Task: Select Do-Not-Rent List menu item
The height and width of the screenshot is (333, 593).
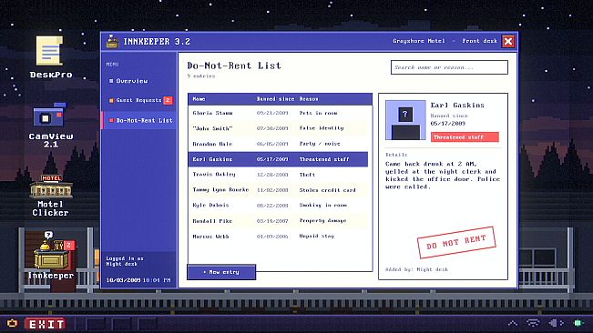Action: point(139,120)
